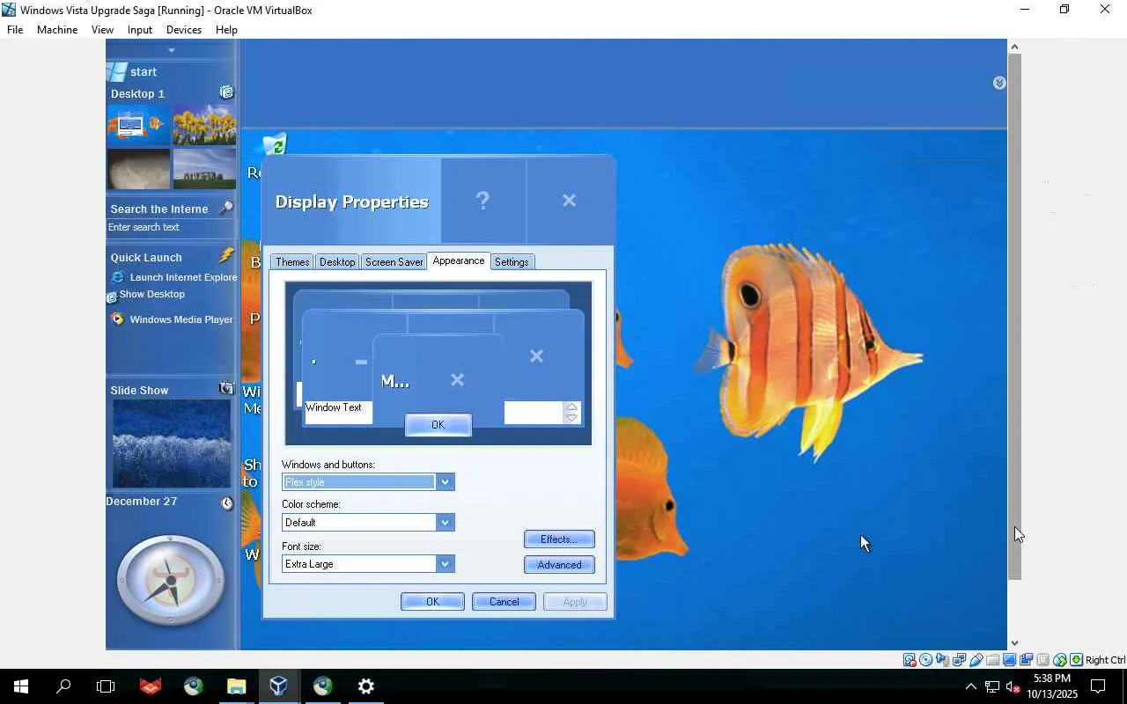
Task: Click the VirtualBox icon in the Windows taskbar
Action: tap(278, 686)
